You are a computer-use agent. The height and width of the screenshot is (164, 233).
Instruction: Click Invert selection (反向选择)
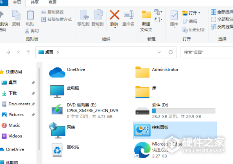click(x=222, y=27)
